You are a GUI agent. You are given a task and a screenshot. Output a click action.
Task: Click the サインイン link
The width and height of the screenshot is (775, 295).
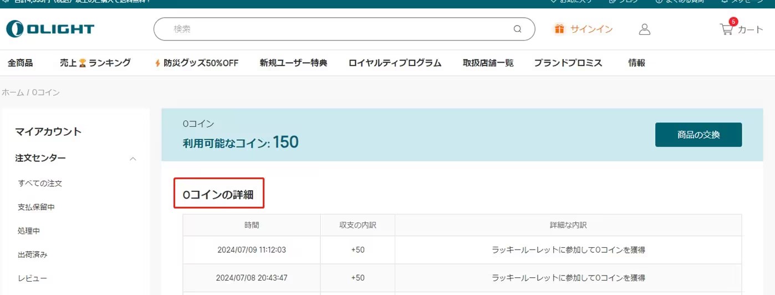pyautogui.click(x=592, y=29)
